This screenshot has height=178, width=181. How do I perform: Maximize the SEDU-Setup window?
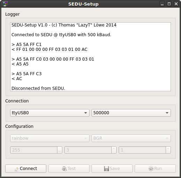pos(169,4)
